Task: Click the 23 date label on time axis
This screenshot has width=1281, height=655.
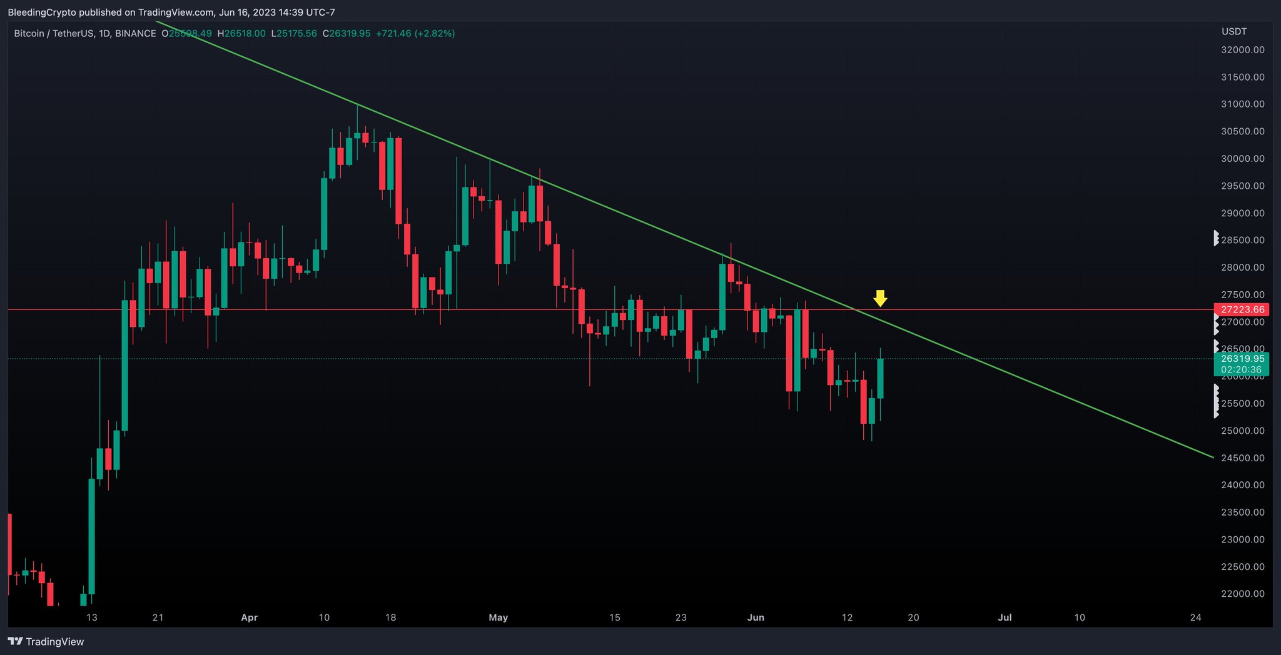Action: (681, 617)
